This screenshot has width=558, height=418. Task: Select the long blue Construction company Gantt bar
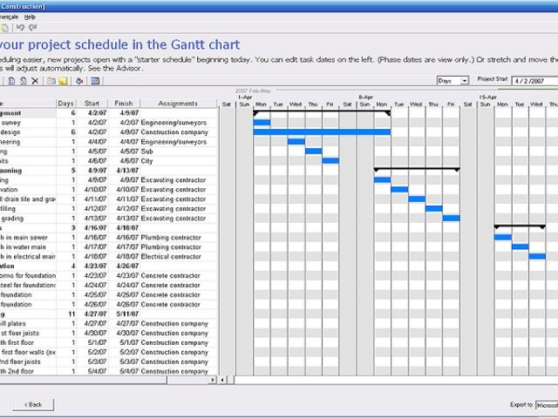click(322, 132)
